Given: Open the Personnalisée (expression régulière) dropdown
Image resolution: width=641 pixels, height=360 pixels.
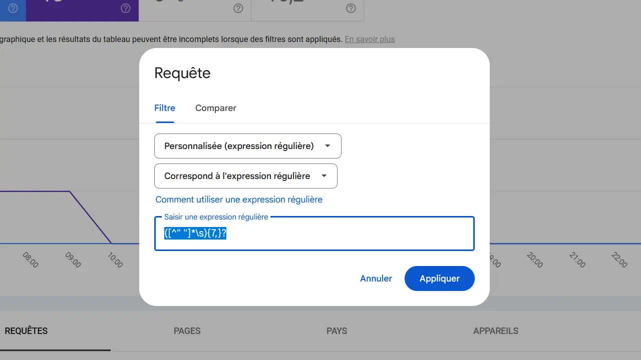Looking at the screenshot, I should point(247,145).
